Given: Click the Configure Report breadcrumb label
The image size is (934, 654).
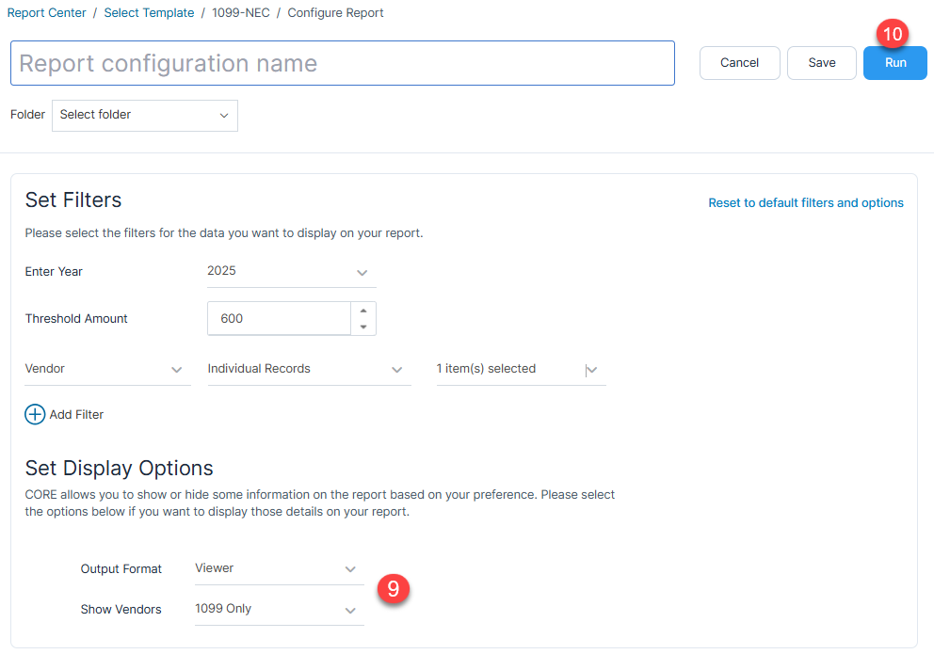Looking at the screenshot, I should pyautogui.click(x=335, y=12).
